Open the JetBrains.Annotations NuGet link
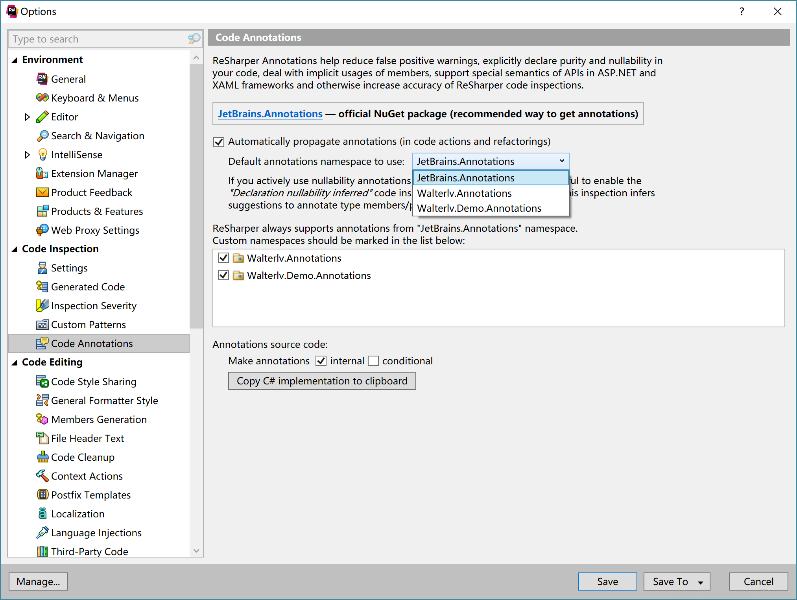Image resolution: width=797 pixels, height=600 pixels. (x=270, y=114)
